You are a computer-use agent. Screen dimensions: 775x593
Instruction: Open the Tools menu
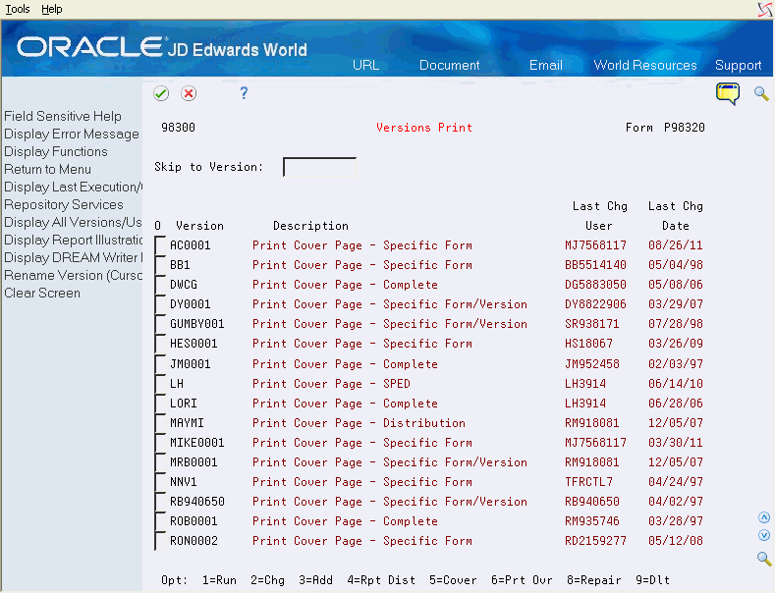tap(18, 9)
